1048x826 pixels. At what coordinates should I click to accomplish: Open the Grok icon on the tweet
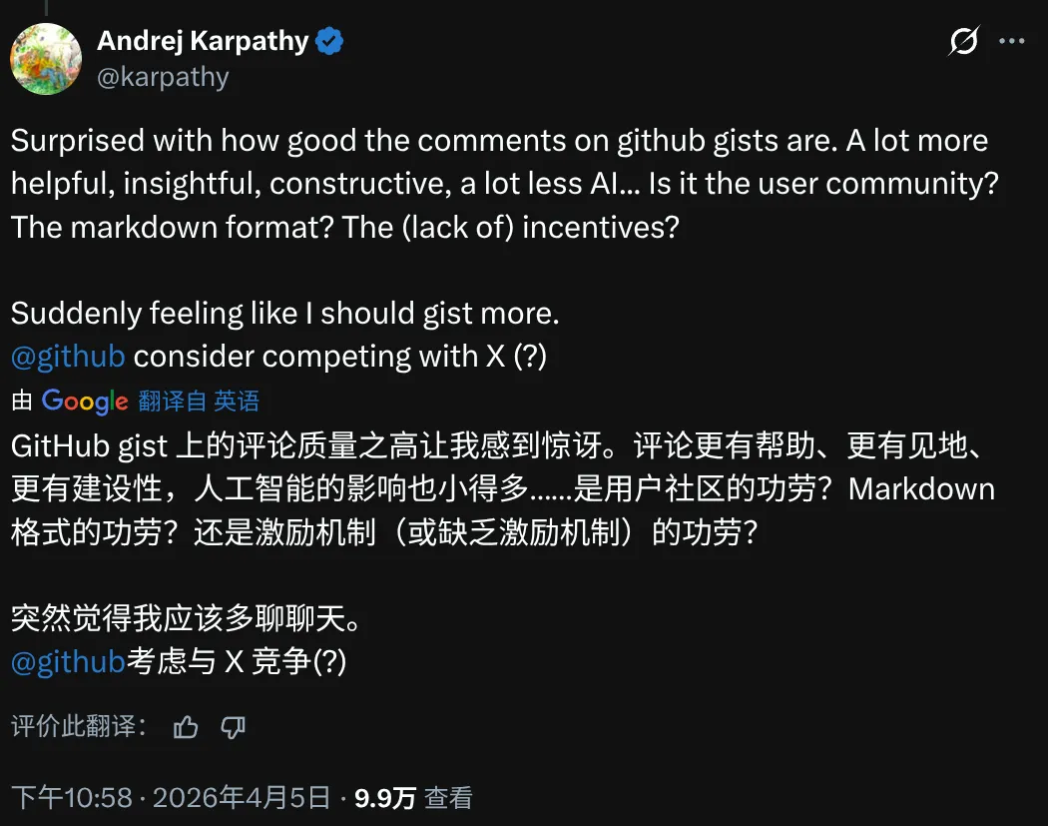click(963, 42)
